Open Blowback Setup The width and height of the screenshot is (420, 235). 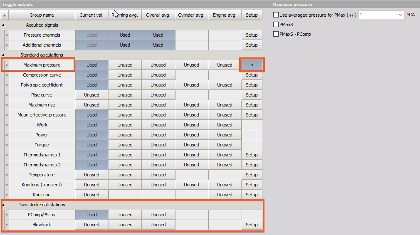point(252,225)
